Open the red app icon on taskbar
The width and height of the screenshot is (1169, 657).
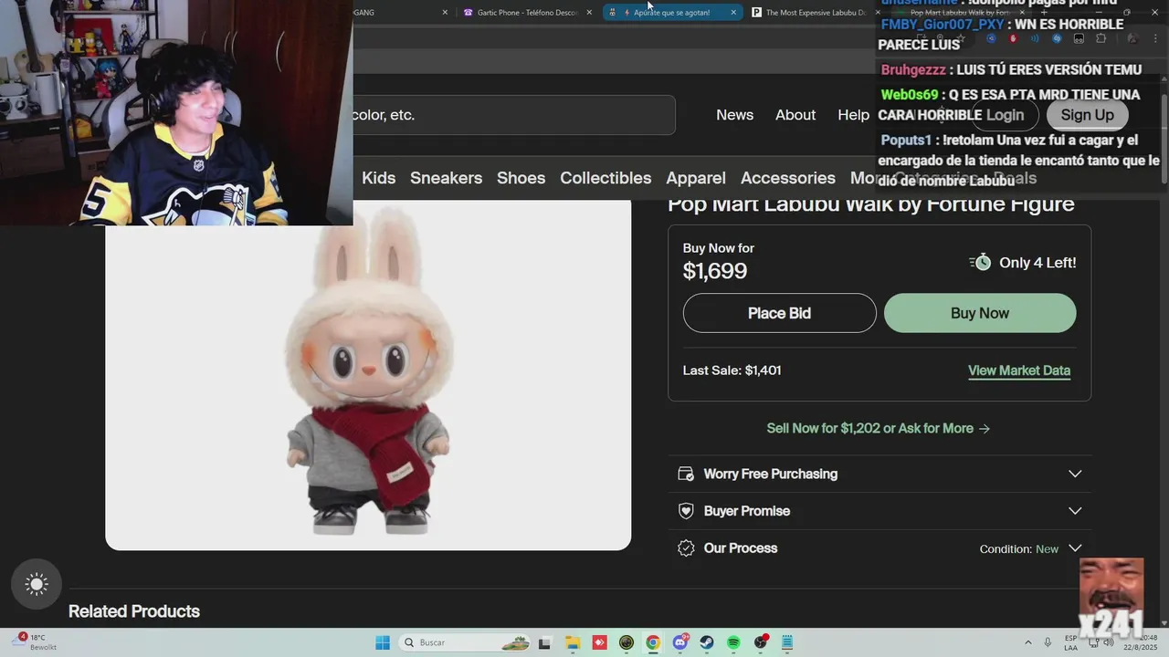[x=599, y=642]
